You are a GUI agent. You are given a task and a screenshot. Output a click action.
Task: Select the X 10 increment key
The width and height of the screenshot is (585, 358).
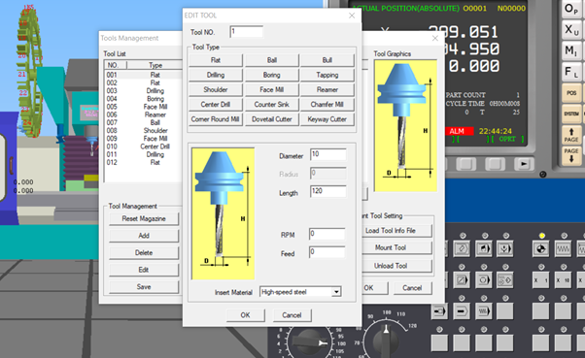(563, 280)
